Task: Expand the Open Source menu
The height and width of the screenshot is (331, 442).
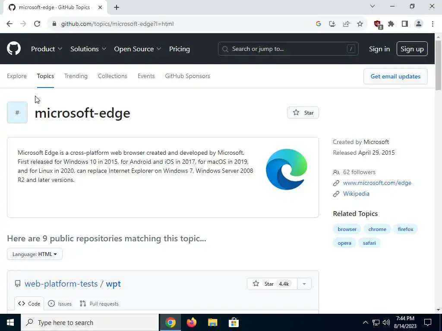Action: (x=138, y=49)
